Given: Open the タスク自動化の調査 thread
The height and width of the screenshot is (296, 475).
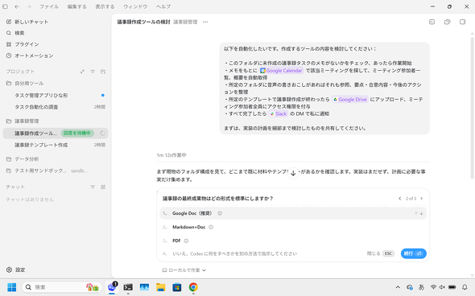Looking at the screenshot, I should [x=56, y=107].
